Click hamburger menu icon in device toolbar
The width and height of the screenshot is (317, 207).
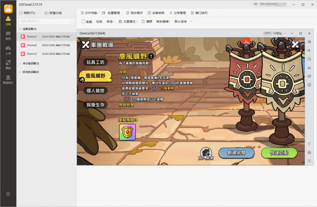309,161
